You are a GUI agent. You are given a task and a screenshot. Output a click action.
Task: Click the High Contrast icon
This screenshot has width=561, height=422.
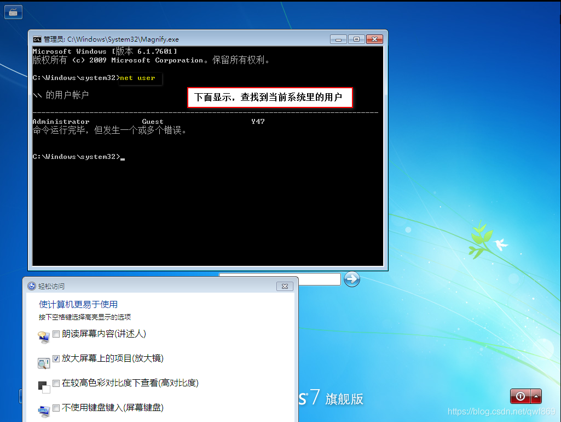(x=44, y=387)
